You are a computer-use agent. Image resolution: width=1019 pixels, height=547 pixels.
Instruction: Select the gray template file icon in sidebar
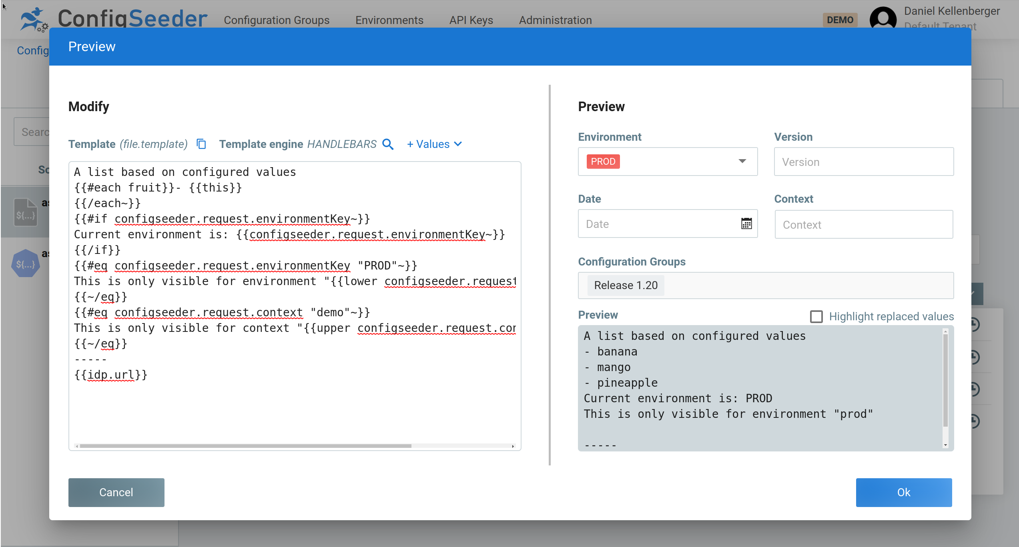coord(26,213)
